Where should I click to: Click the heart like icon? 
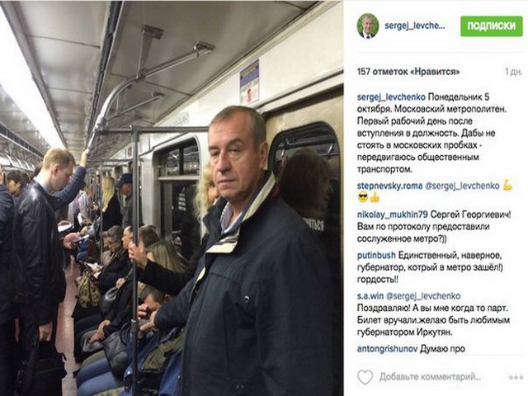click(x=365, y=377)
